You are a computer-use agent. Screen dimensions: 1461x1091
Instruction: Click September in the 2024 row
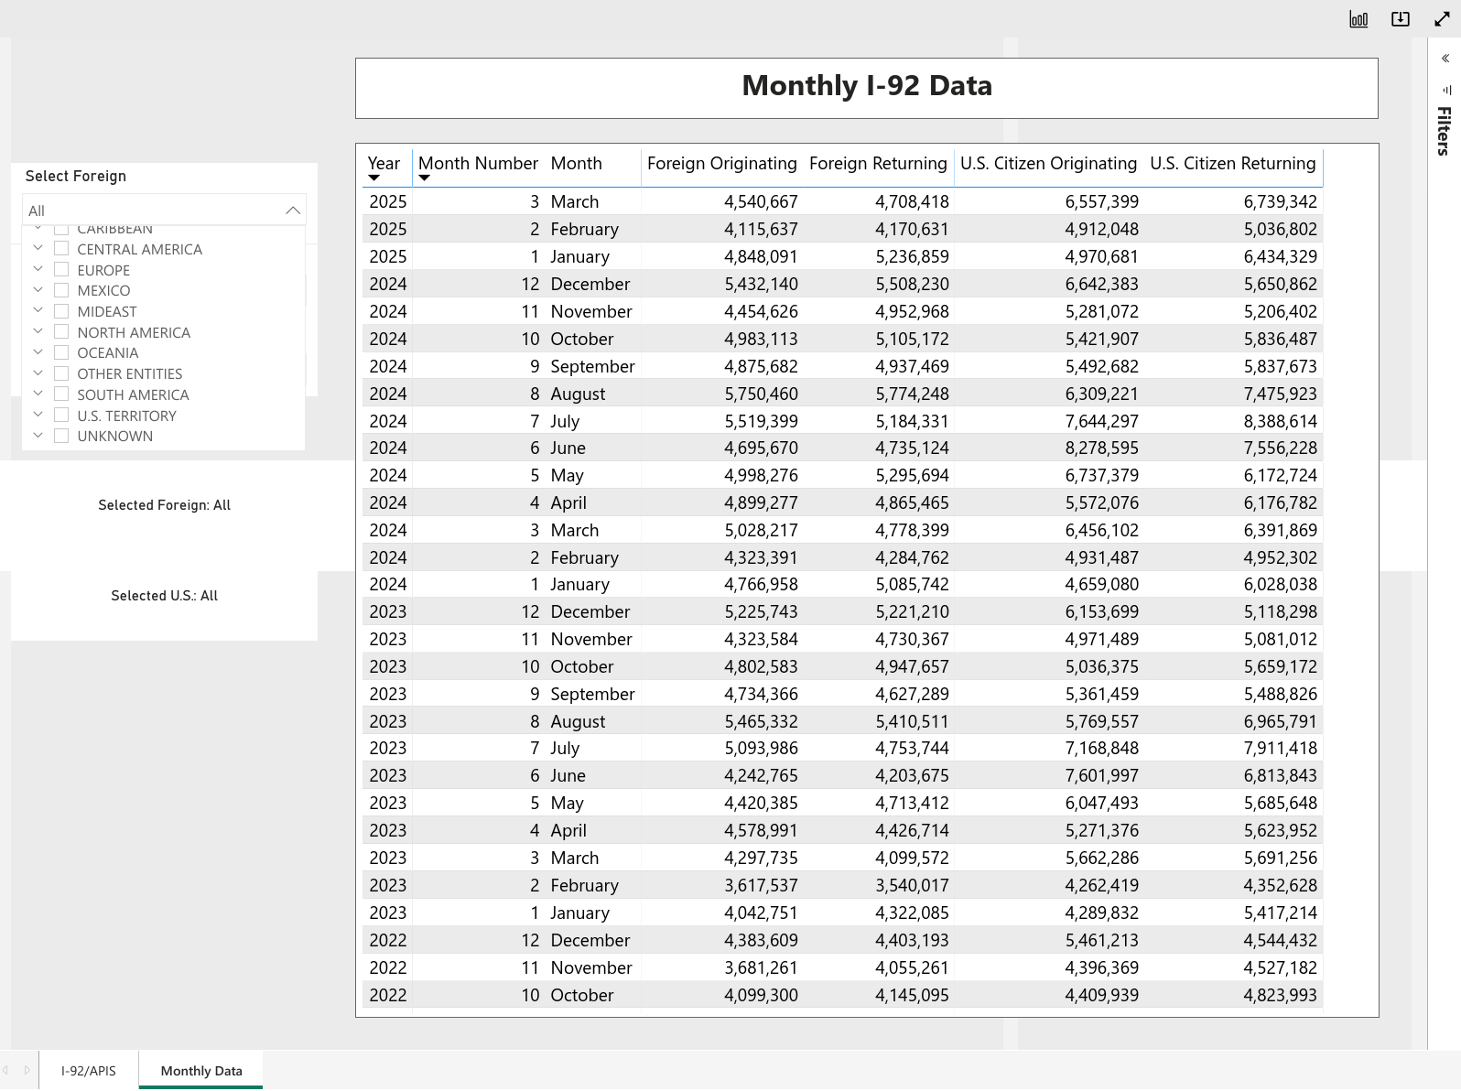pos(593,366)
